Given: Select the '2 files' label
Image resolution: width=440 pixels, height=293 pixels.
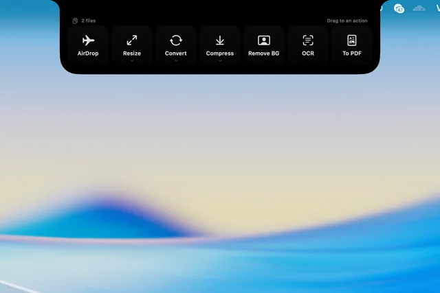Looking at the screenshot, I should click(89, 21).
